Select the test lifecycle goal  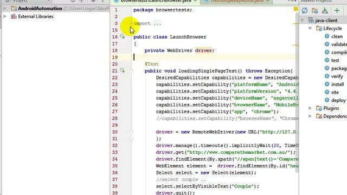pos(335,60)
